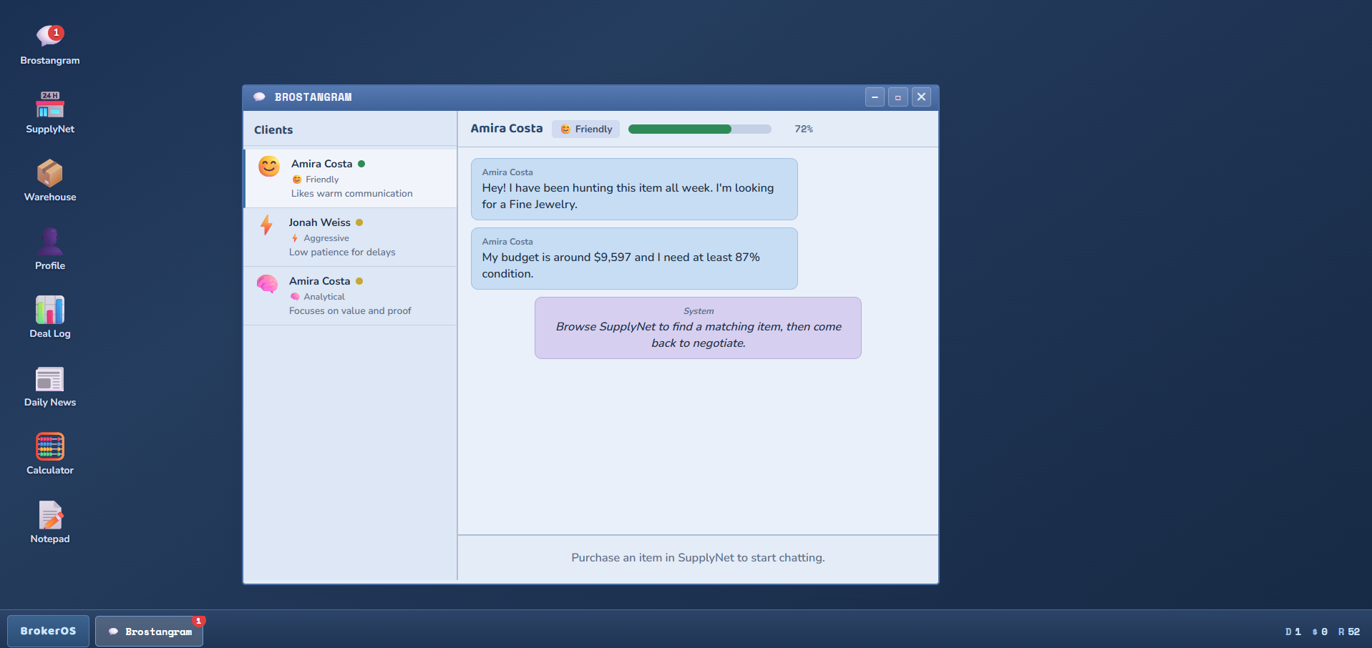
Task: Click the BROSTANGRAM window title text
Action: click(313, 97)
